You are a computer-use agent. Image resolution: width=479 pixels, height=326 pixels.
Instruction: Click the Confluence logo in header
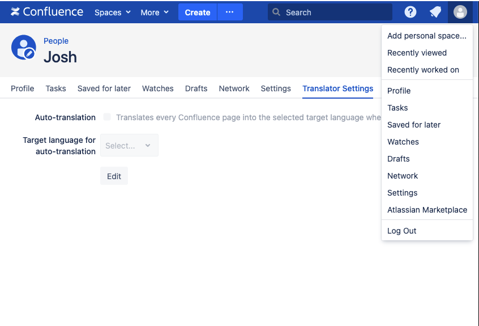pyautogui.click(x=47, y=12)
